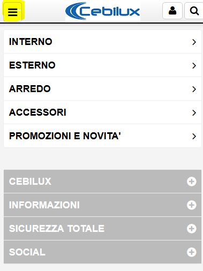Click ACCESSORI chevron arrow

point(194,112)
